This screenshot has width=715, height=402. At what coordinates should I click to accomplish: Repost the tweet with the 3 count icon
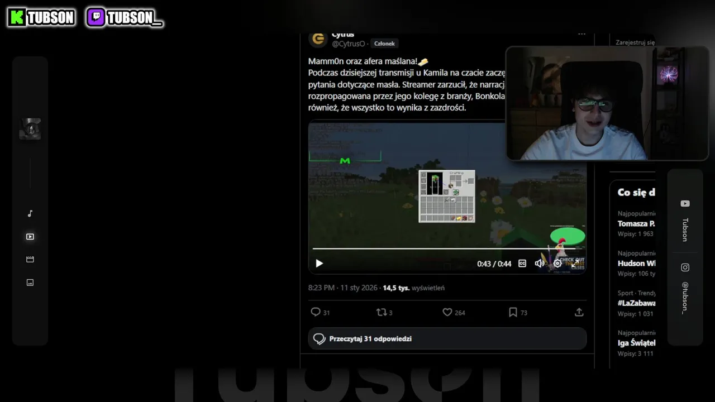[x=382, y=312]
